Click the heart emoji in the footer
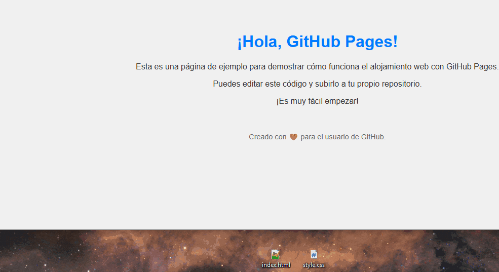 pos(293,137)
